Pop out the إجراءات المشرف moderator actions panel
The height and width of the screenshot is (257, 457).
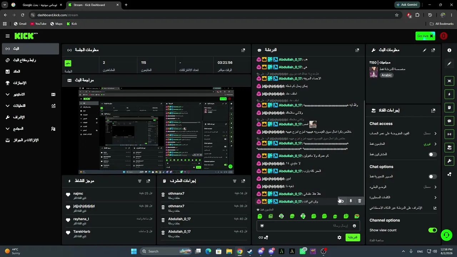pyautogui.click(x=243, y=181)
